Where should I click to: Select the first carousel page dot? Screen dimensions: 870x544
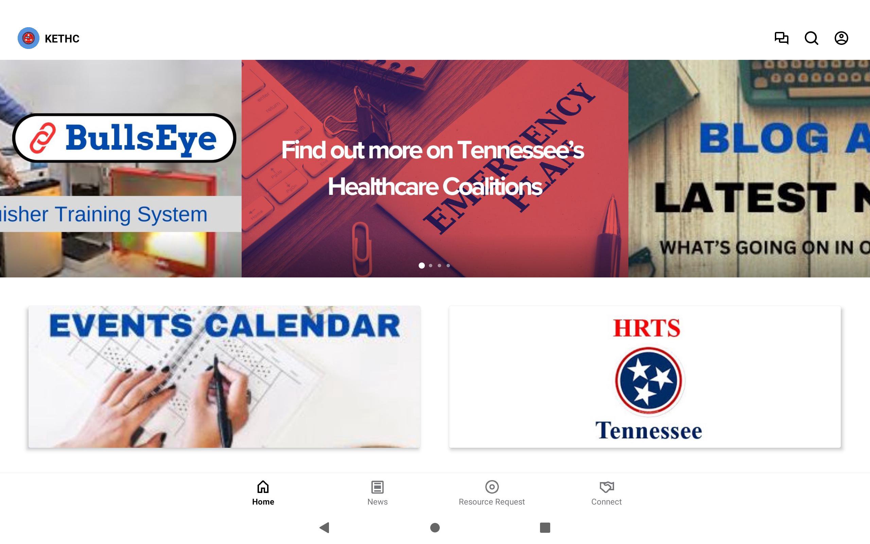pos(422,266)
